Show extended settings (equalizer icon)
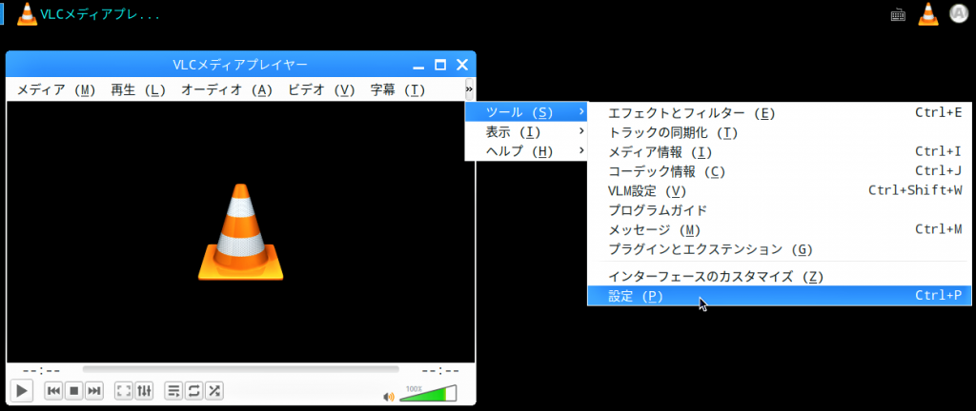The height and width of the screenshot is (411, 976). click(144, 390)
